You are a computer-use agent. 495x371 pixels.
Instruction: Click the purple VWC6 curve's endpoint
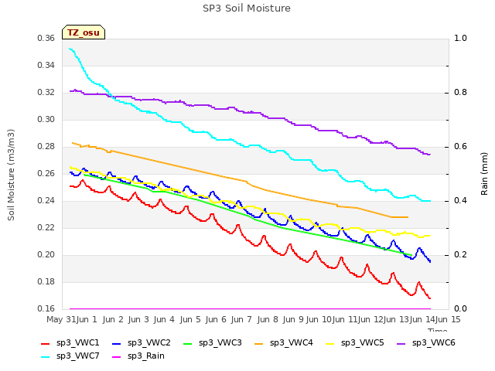point(430,155)
